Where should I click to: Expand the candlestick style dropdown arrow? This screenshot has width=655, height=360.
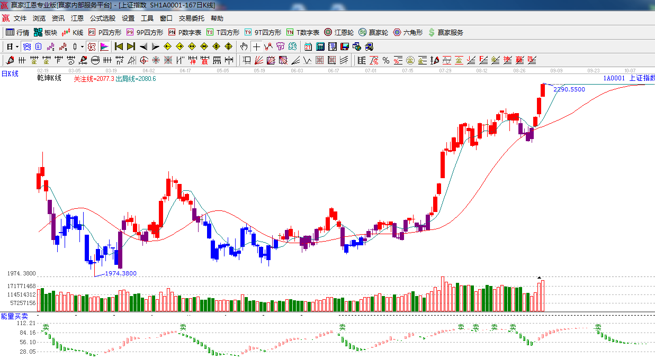click(82, 47)
